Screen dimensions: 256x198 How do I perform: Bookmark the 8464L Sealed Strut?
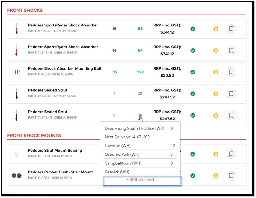coord(231,94)
